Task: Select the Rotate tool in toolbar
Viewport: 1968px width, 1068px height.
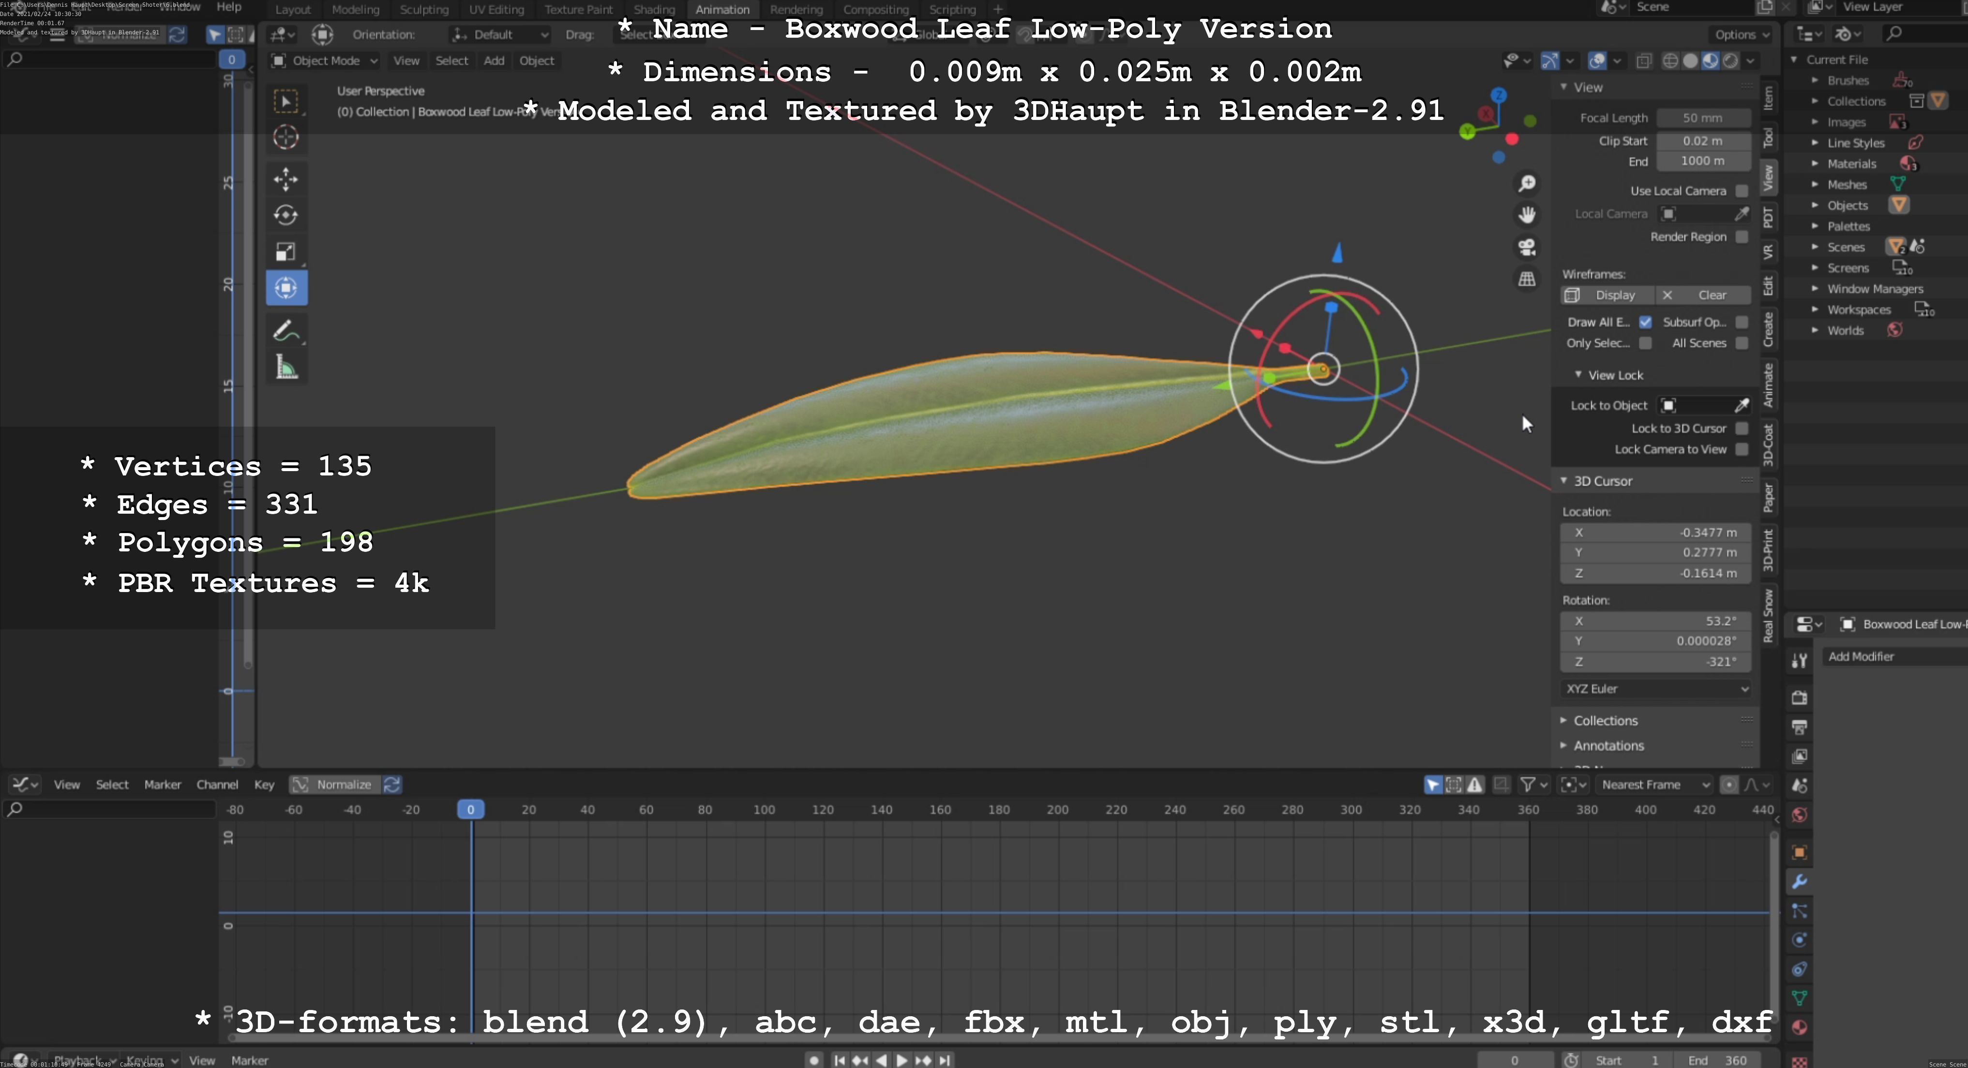Action: click(285, 215)
